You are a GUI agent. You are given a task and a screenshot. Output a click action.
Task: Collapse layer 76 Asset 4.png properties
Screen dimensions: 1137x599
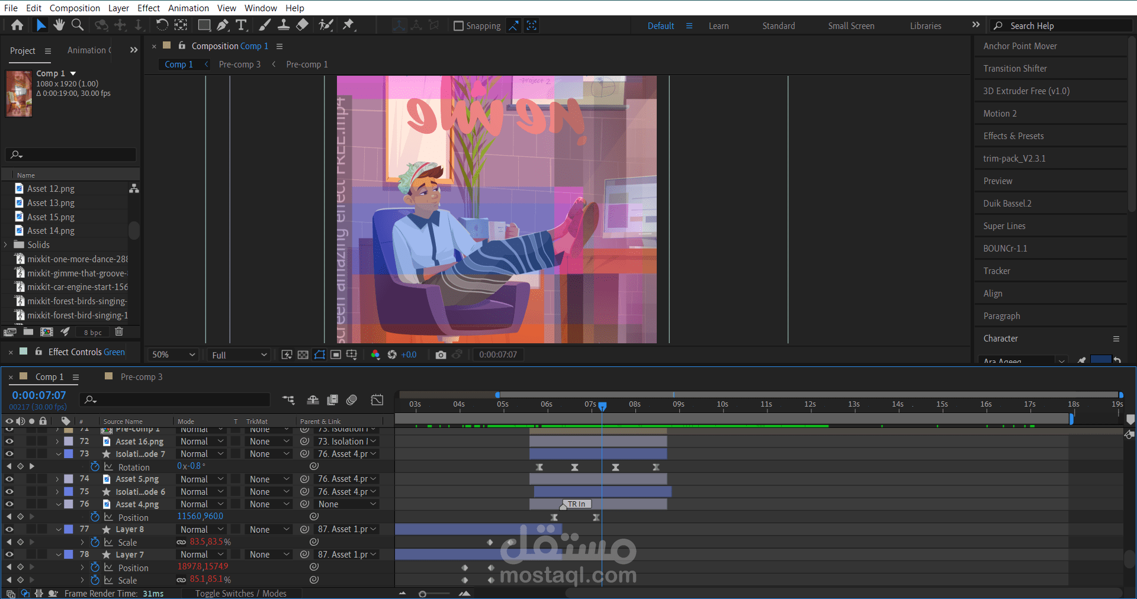[x=58, y=504]
